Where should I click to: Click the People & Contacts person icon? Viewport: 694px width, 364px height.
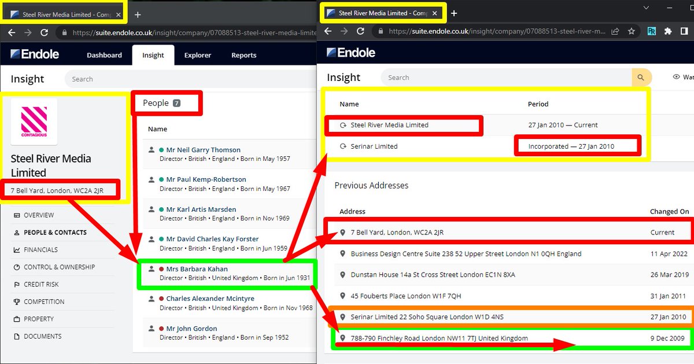[x=17, y=233]
